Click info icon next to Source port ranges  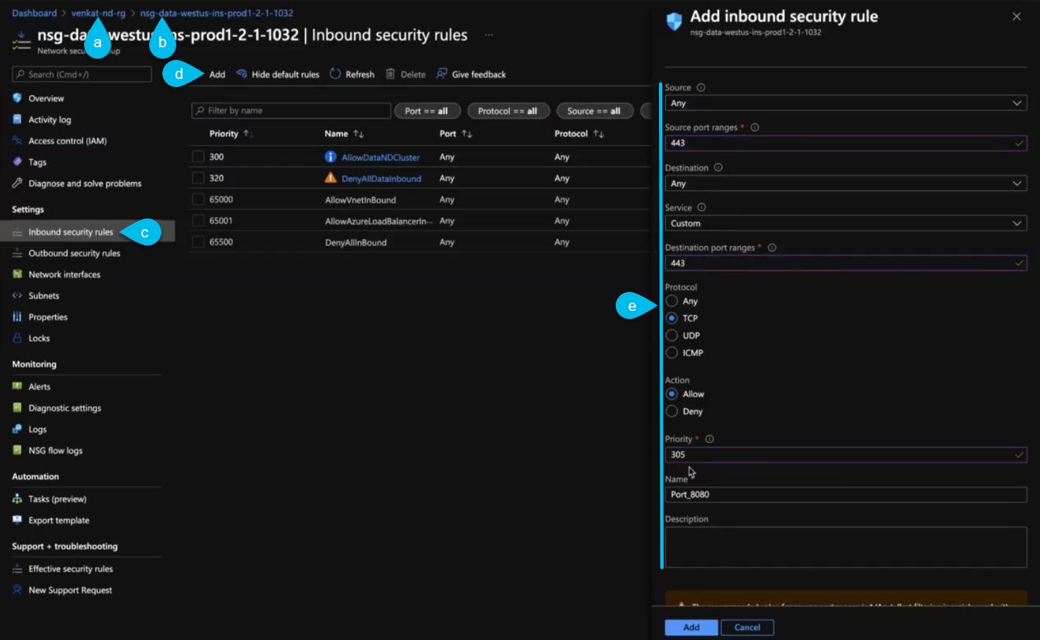point(755,127)
